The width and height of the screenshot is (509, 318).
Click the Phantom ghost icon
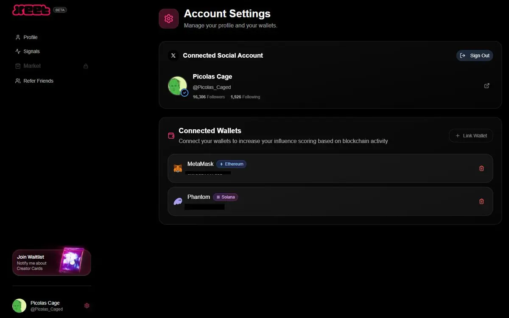178,201
